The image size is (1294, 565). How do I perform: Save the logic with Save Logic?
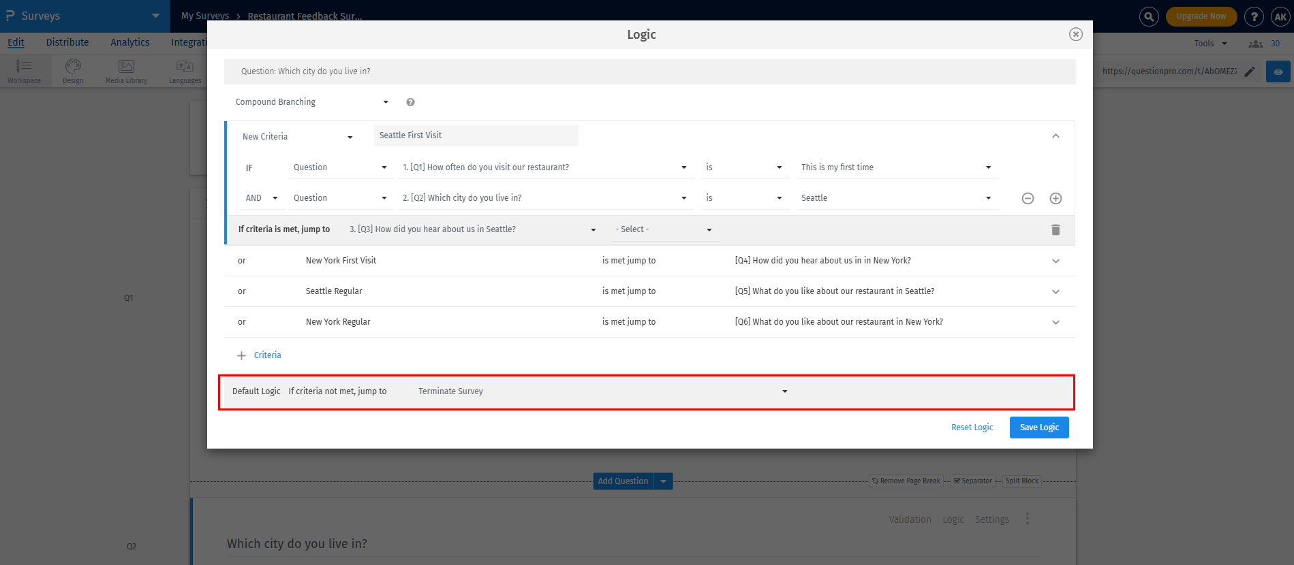[1039, 427]
